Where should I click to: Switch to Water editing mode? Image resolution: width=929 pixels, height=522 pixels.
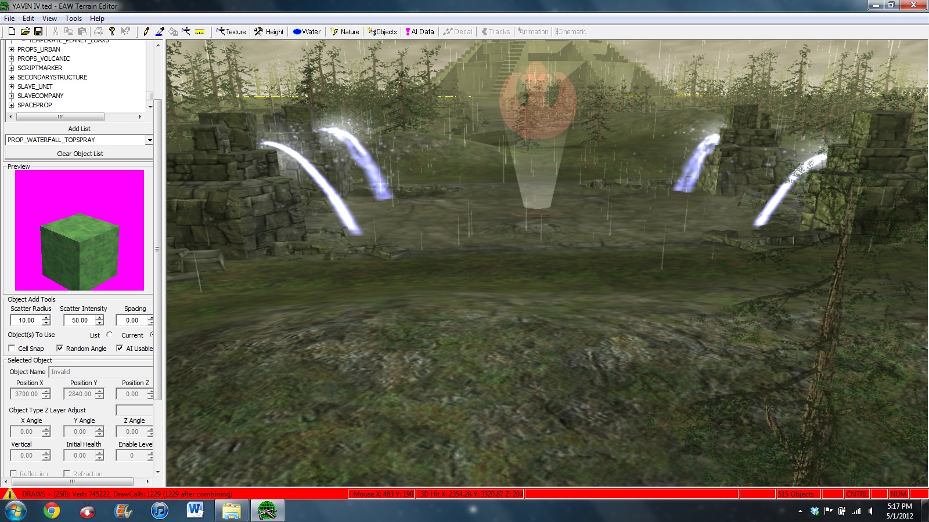307,31
